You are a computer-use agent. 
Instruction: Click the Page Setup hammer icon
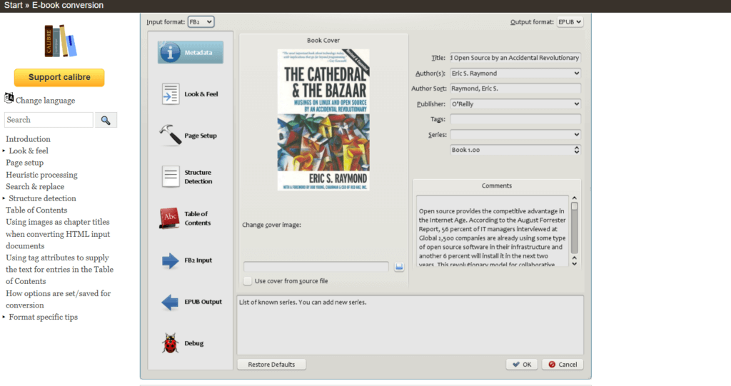171,136
